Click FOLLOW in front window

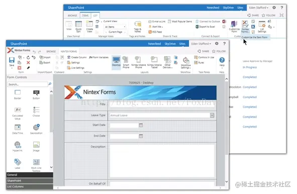[219, 51]
